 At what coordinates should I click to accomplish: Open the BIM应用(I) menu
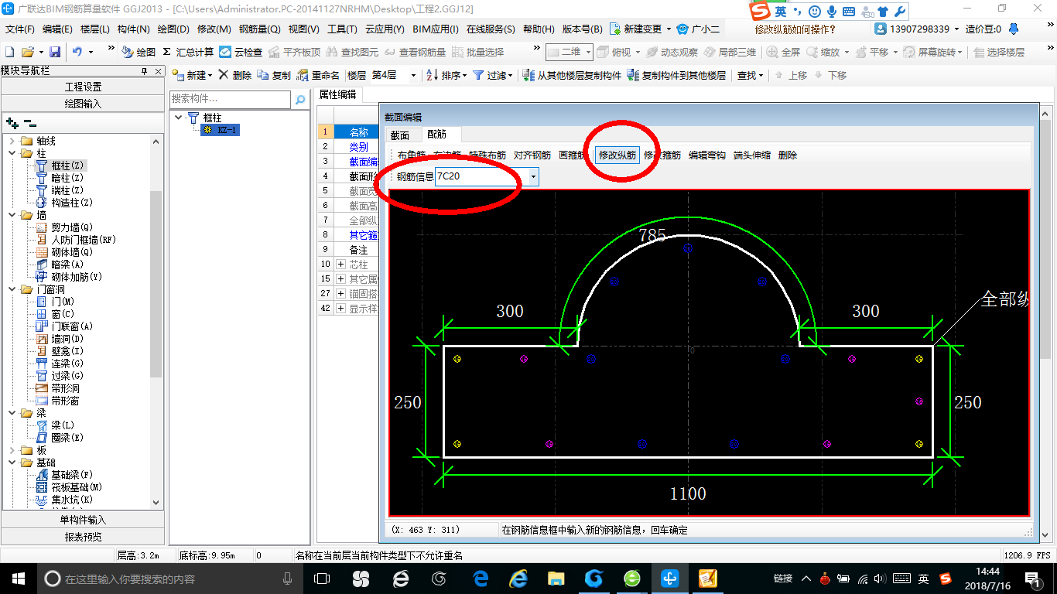[436, 29]
